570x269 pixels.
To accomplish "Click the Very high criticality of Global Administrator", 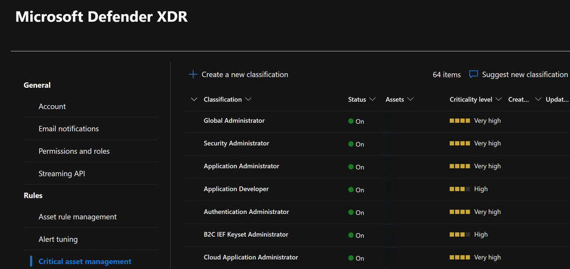I will coord(475,121).
